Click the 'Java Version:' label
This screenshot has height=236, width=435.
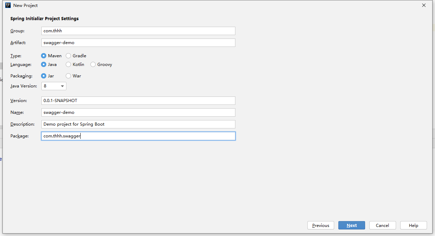click(24, 86)
